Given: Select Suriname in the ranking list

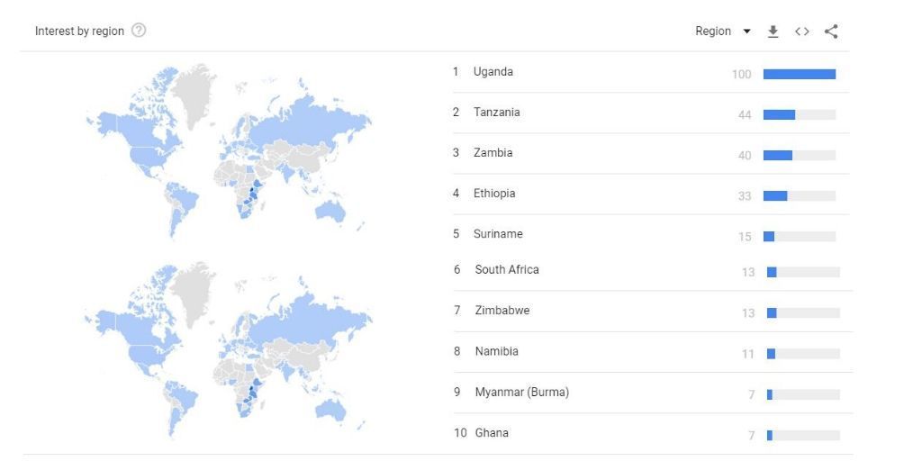Looking at the screenshot, I should pos(498,234).
